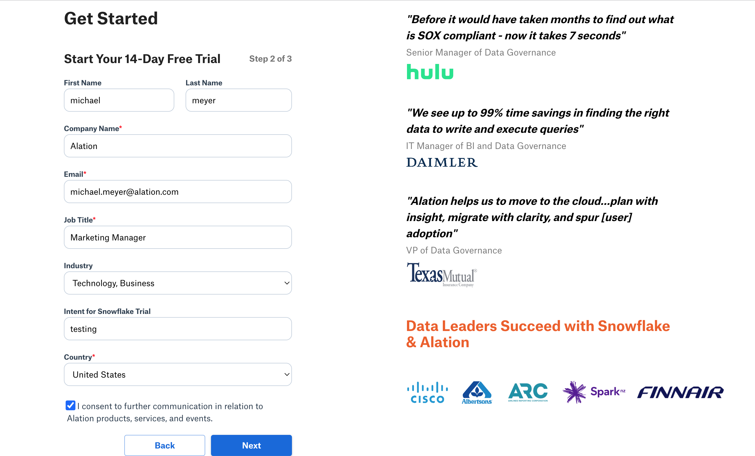Click the Albertsons logo
The height and width of the screenshot is (456, 755).
tap(476, 393)
